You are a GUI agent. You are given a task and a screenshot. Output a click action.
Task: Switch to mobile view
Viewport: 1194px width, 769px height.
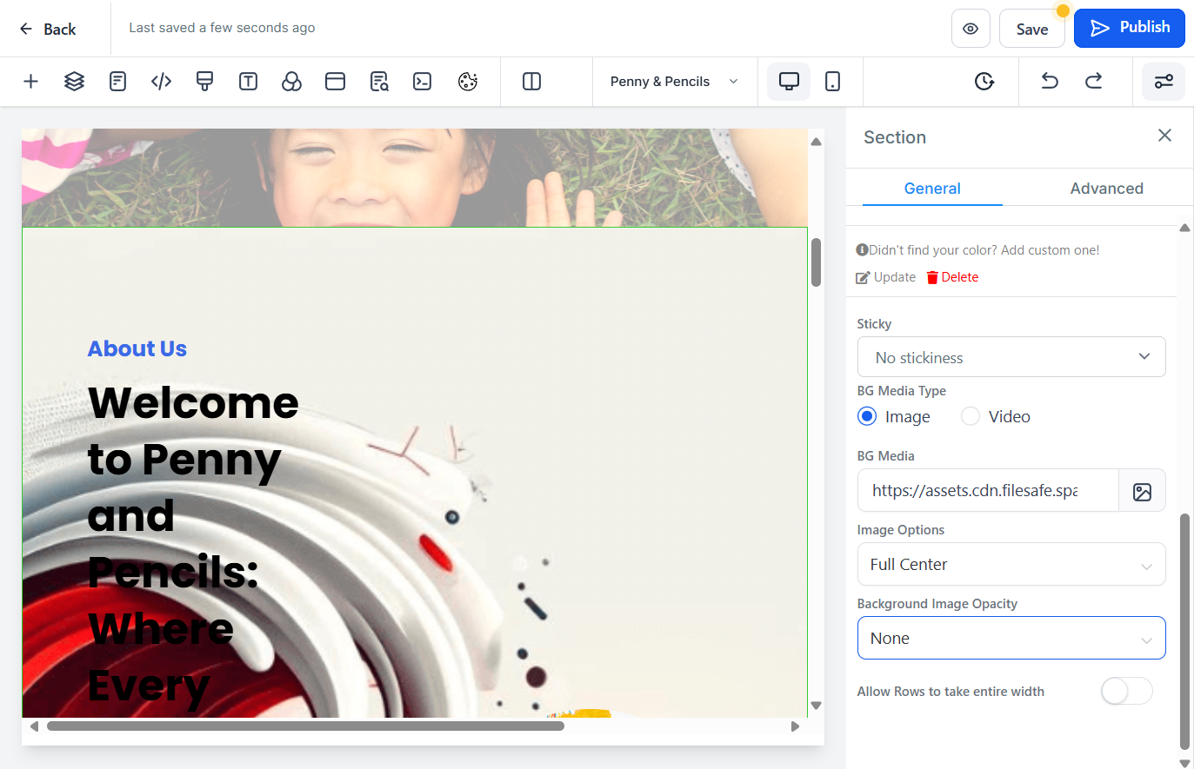[832, 82]
